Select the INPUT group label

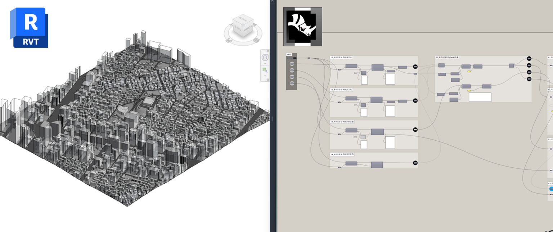289,55
